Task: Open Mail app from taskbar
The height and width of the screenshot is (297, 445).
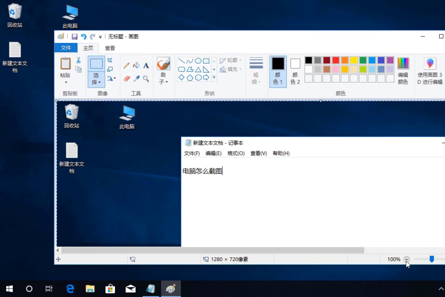Action: 130,289
